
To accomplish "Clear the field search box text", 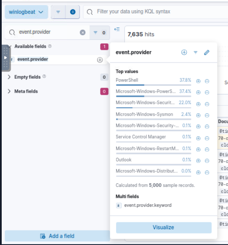I will (x=83, y=32).
